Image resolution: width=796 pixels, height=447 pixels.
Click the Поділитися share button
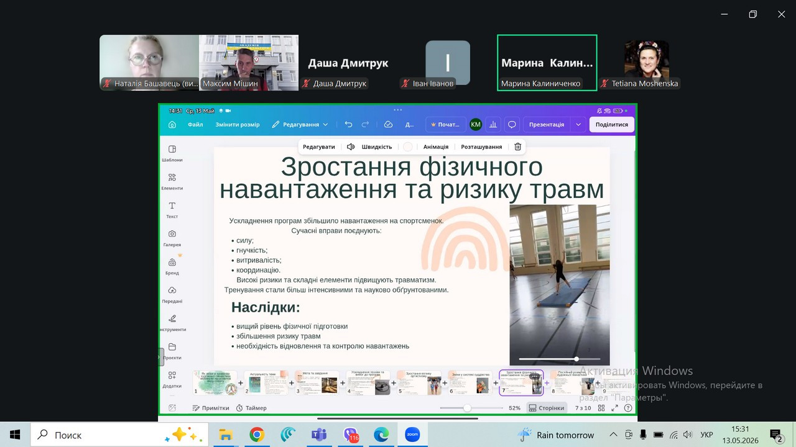click(612, 124)
